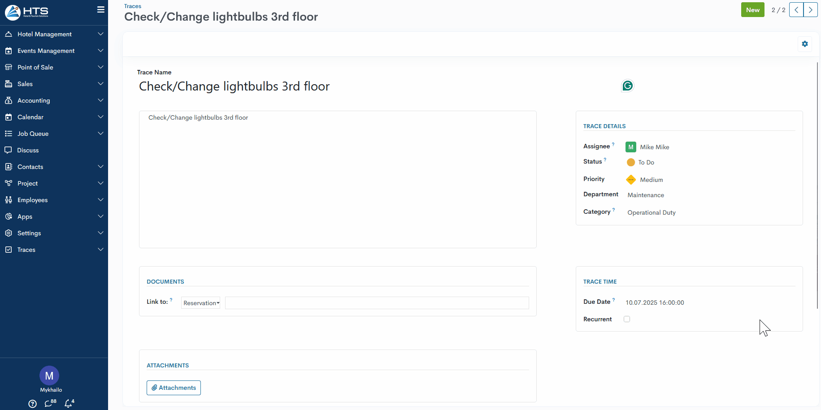821x410 pixels.
Task: Expand the Traces sidebar section
Action: (54, 250)
